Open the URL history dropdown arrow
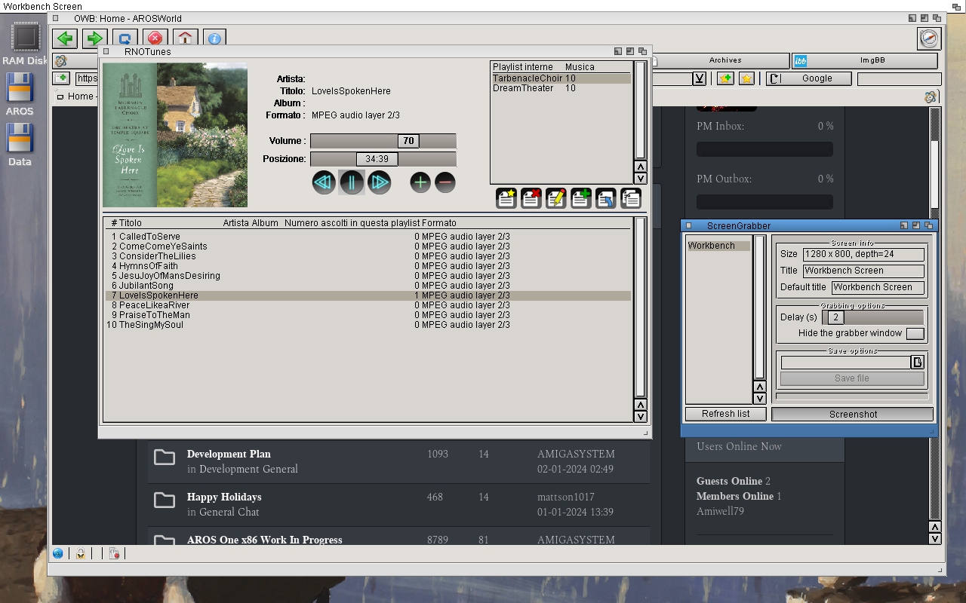The image size is (966, 603). click(700, 78)
